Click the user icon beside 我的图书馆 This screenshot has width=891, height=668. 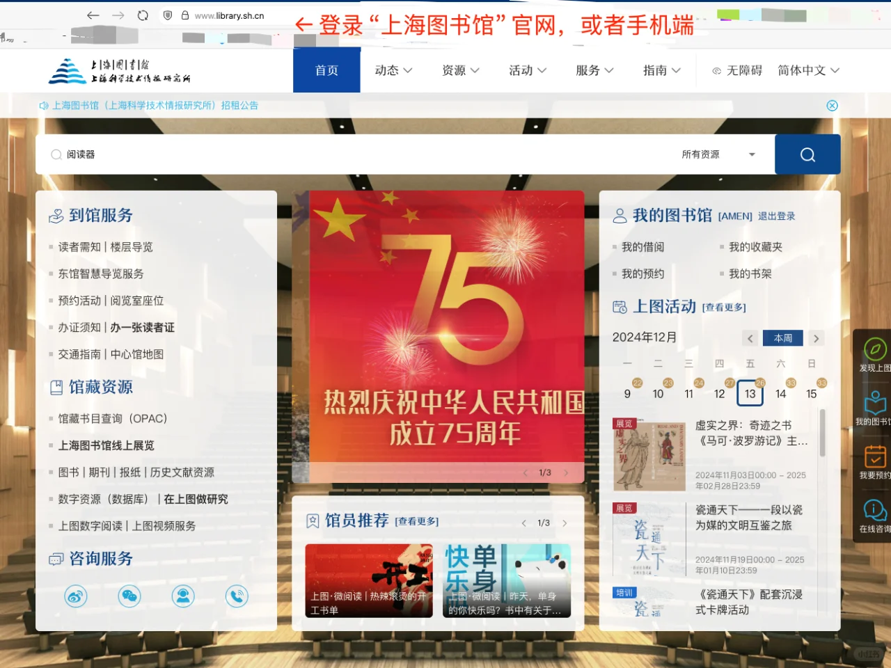[620, 216]
